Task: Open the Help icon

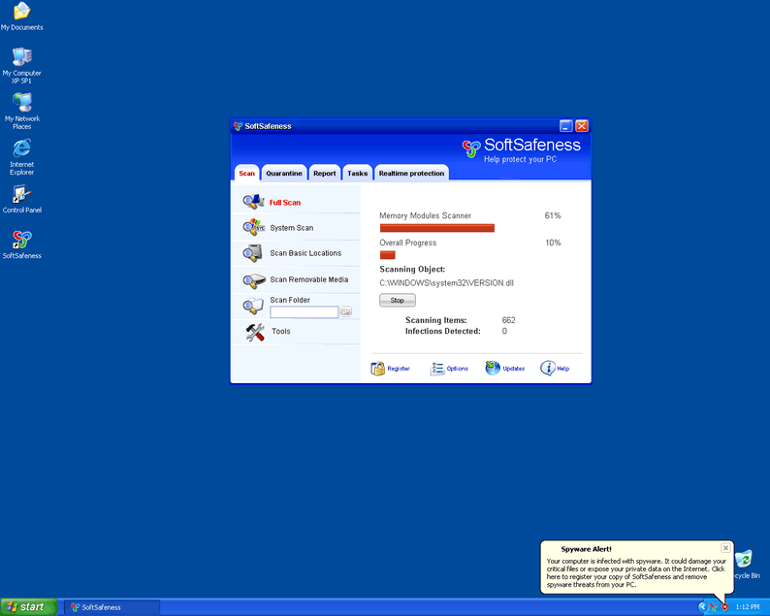Action: tap(548, 369)
